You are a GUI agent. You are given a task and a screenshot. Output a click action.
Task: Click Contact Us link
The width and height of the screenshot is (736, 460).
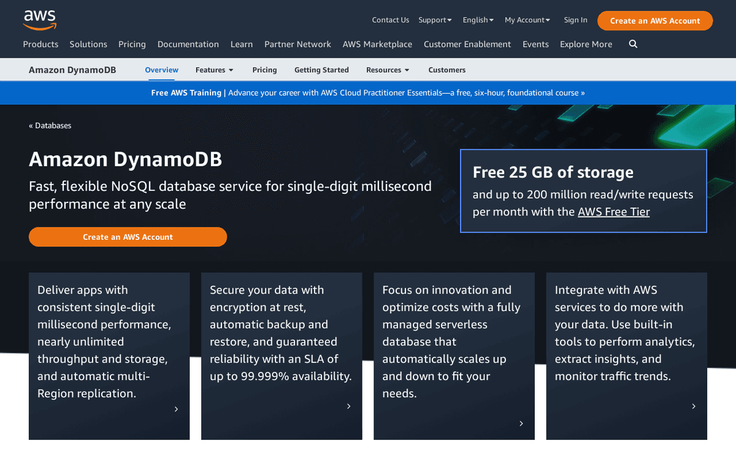tap(390, 20)
